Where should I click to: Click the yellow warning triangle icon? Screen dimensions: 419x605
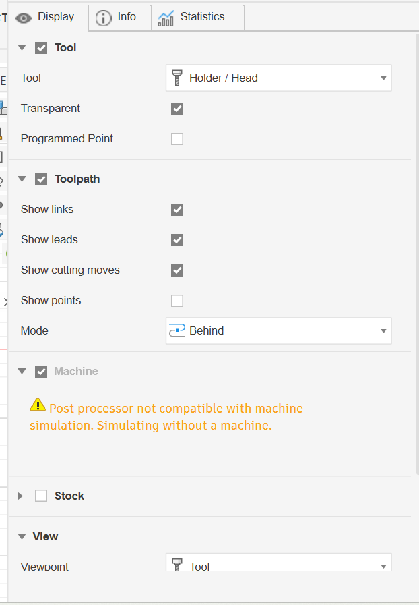click(x=38, y=405)
